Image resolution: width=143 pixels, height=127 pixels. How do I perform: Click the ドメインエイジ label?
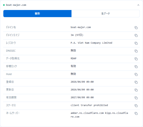click(x=13, y=35)
